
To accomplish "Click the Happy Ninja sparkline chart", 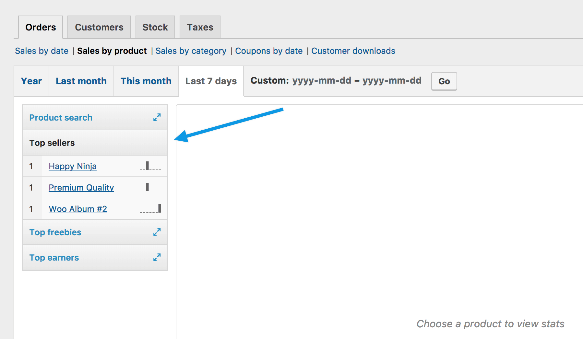I will pyautogui.click(x=150, y=166).
